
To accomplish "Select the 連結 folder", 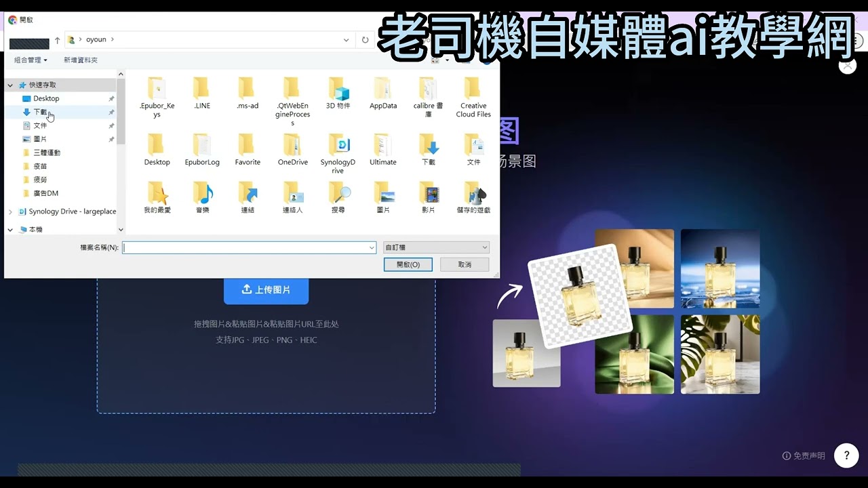I will [x=248, y=198].
